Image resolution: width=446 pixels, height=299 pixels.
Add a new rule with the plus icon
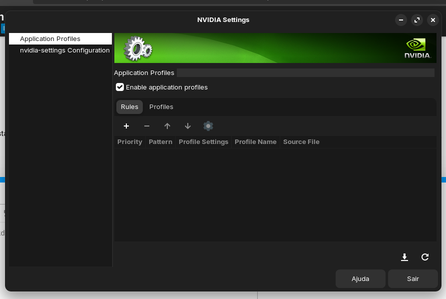126,126
